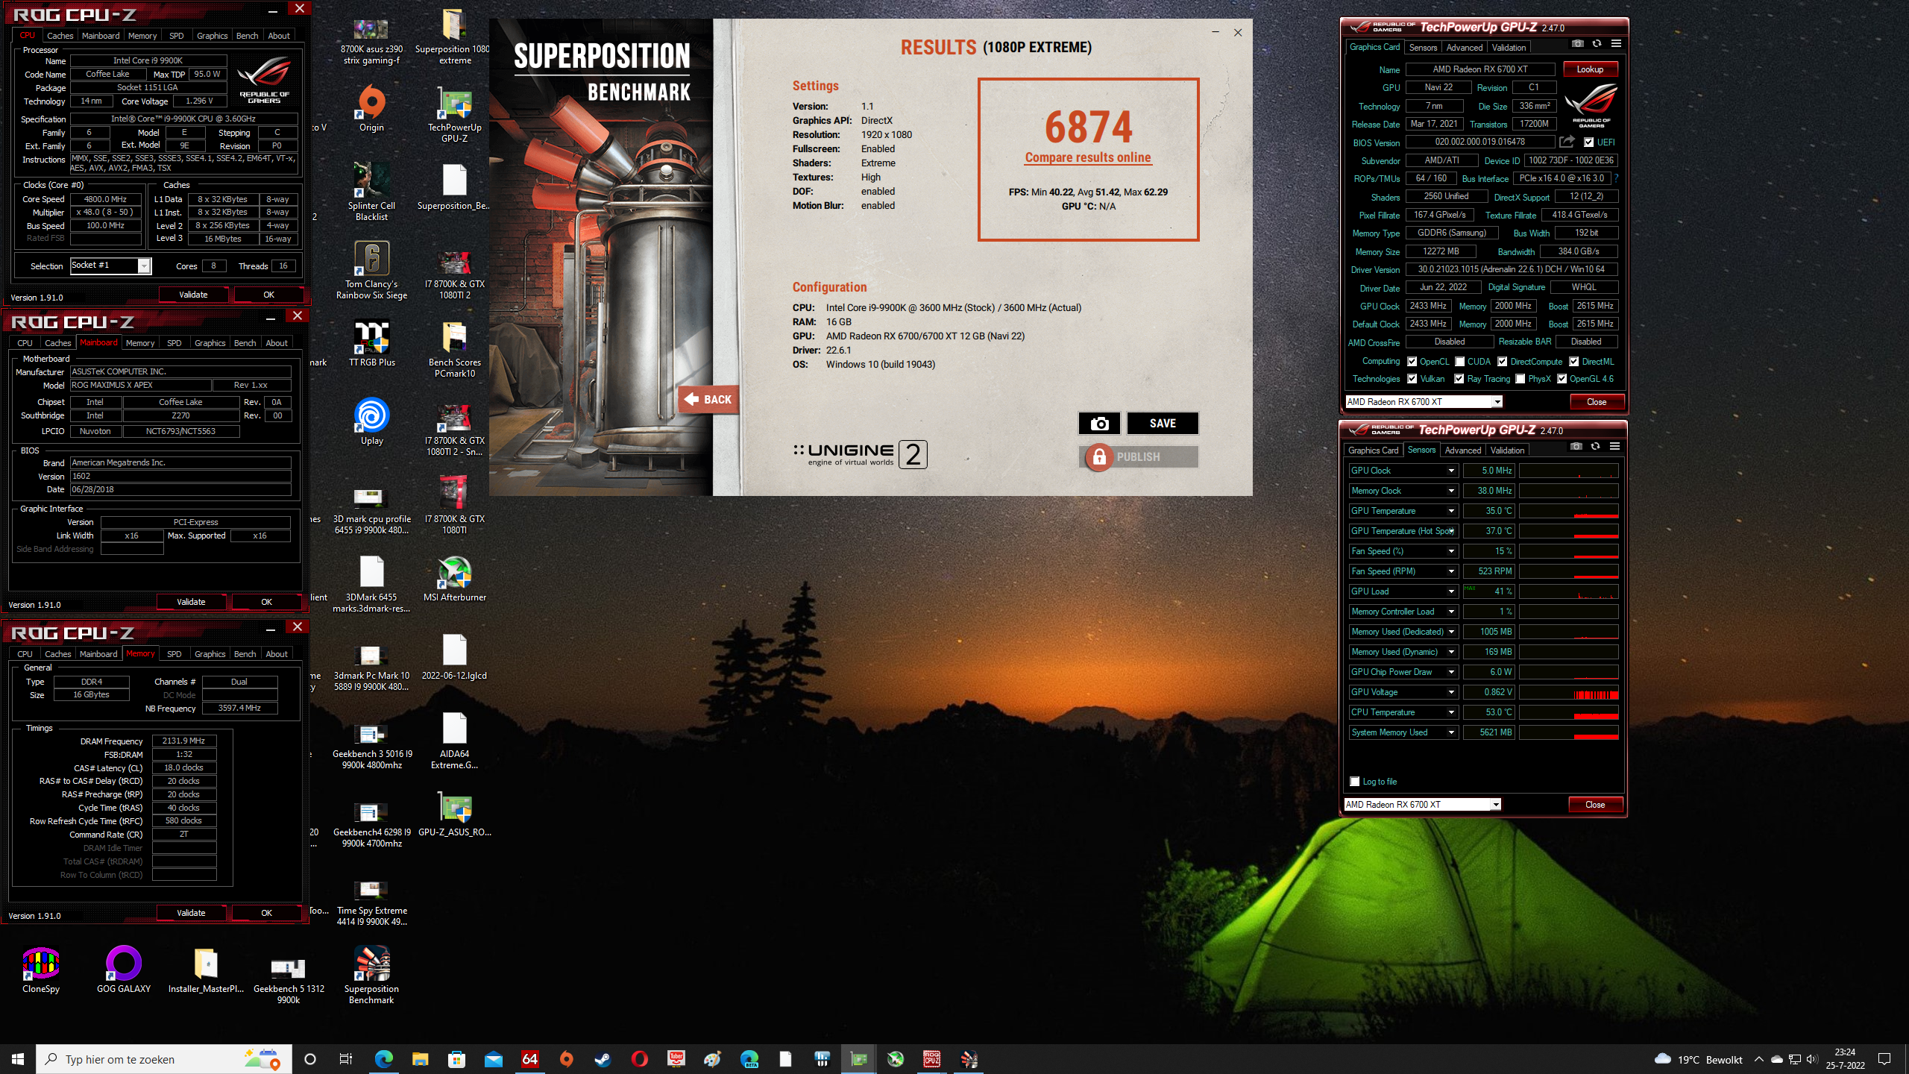Click the Windows taskbar search box
This screenshot has width=1909, height=1074.
pyautogui.click(x=163, y=1059)
